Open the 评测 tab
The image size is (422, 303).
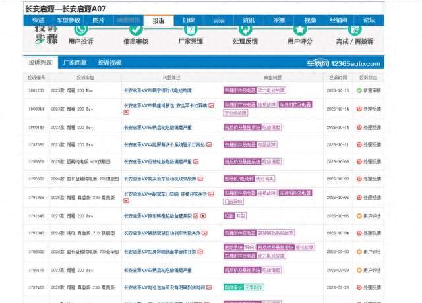(x=279, y=20)
